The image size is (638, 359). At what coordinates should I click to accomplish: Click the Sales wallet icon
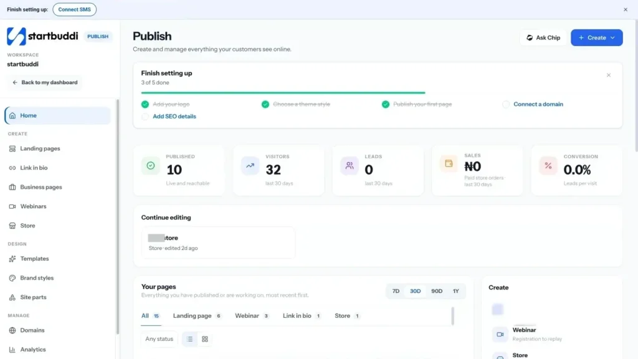(449, 164)
